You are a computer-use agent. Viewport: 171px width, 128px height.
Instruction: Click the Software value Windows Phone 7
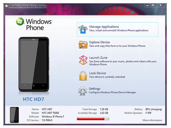53,116
